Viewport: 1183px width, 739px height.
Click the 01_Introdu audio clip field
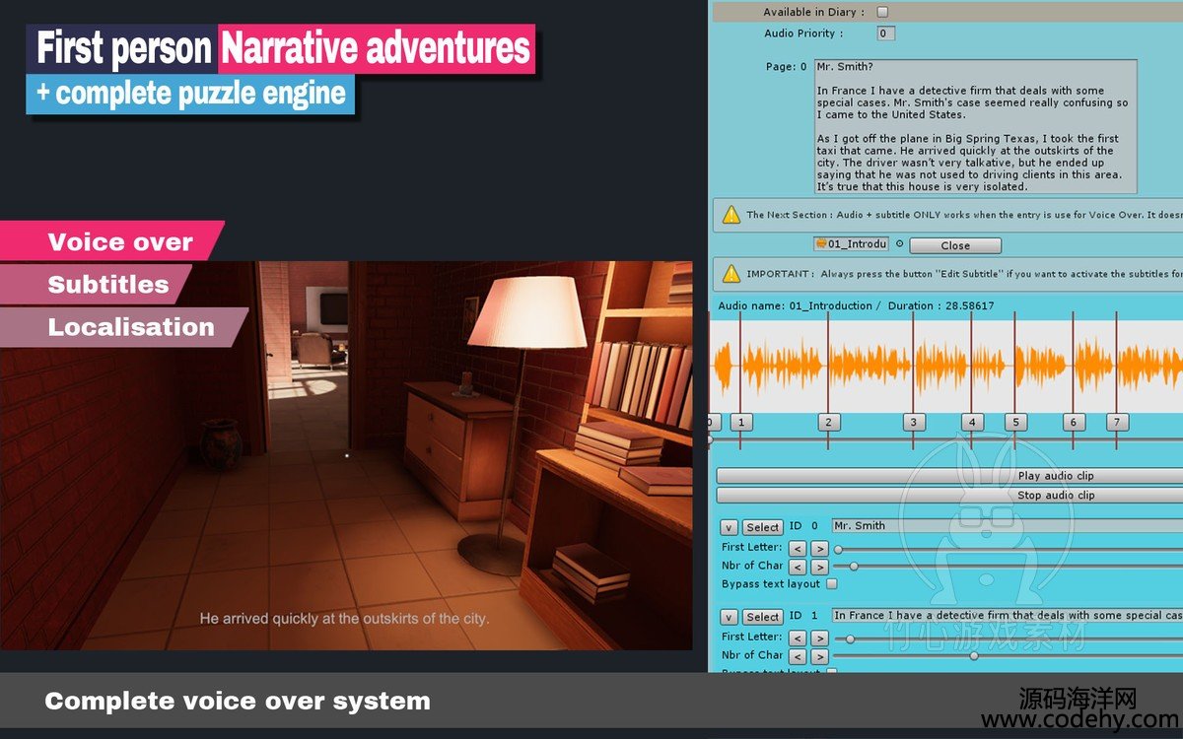point(851,244)
